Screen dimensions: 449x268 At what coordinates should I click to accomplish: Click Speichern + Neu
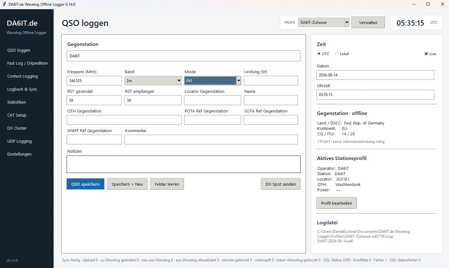click(x=127, y=184)
